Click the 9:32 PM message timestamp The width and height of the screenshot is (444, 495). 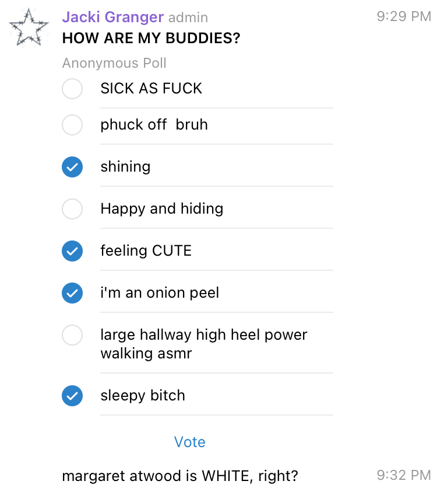[404, 475]
